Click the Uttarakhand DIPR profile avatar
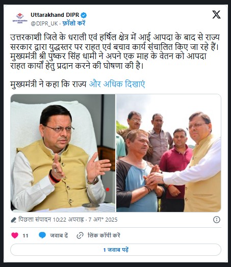 click(x=20, y=18)
